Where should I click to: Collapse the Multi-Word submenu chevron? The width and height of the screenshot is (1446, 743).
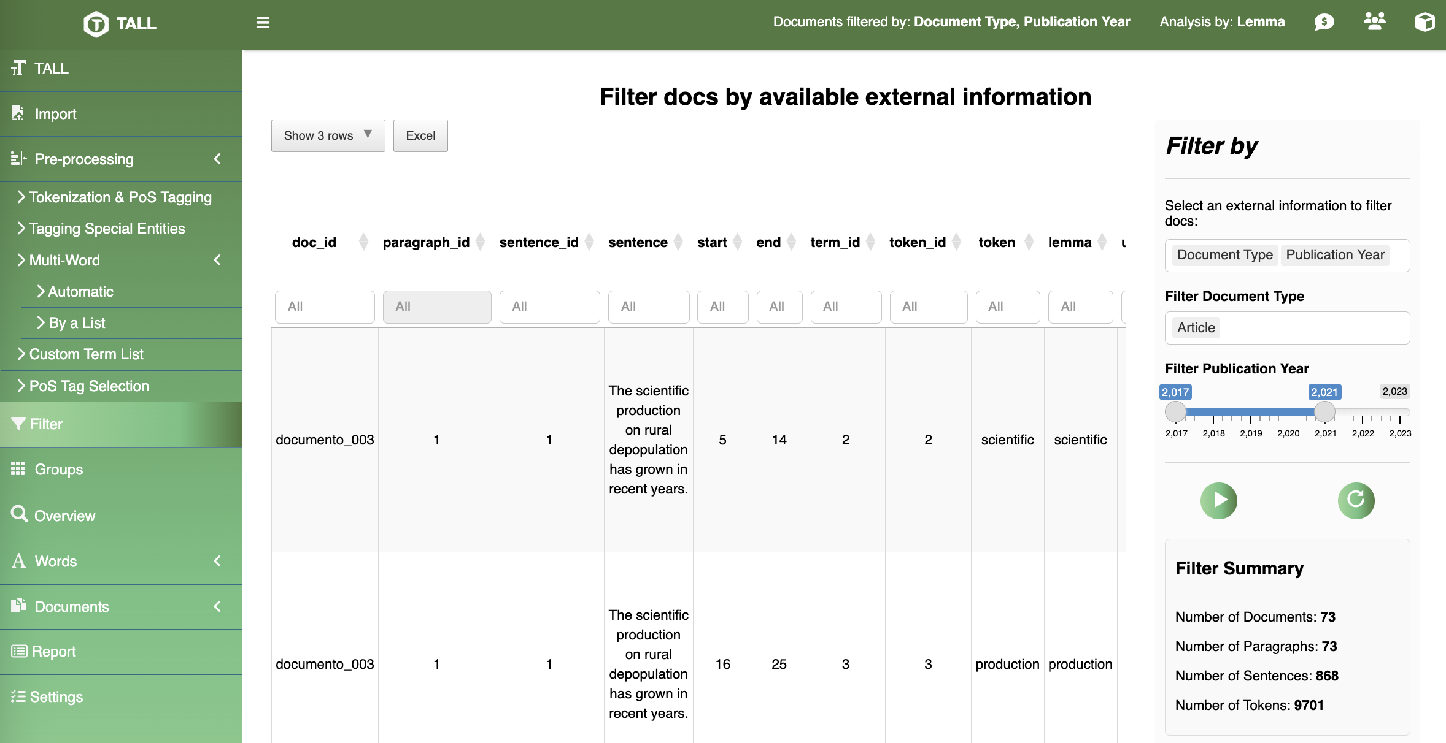click(x=217, y=260)
